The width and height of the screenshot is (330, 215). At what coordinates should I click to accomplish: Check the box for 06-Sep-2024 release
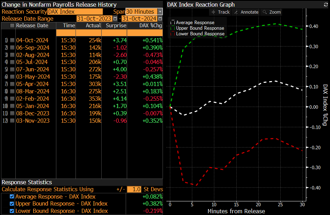12,48
